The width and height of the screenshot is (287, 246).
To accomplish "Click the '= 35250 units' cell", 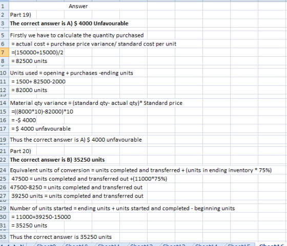I will click(29, 226).
